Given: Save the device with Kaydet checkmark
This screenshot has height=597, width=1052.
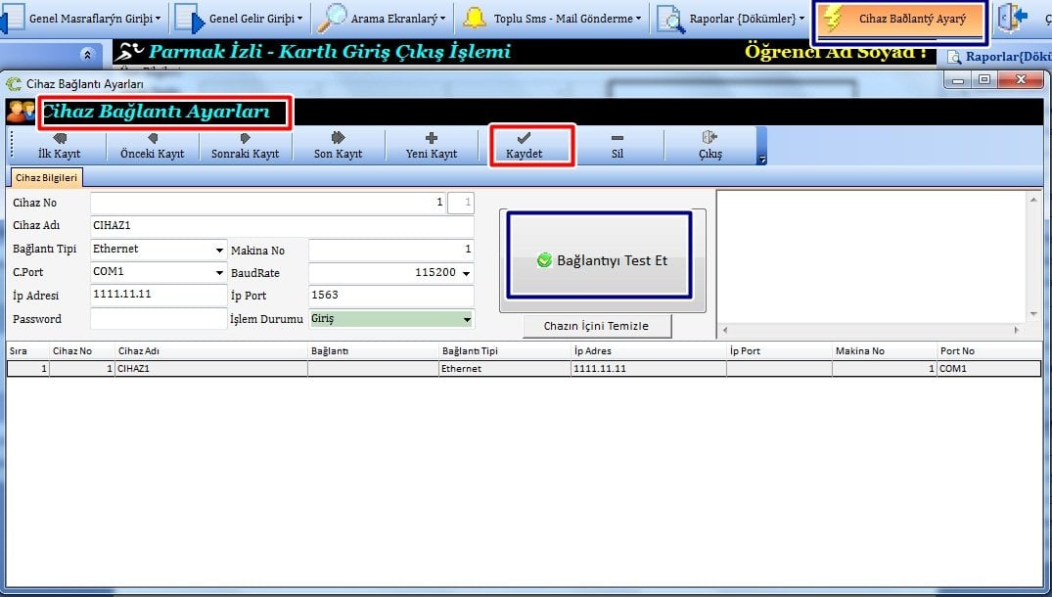Looking at the screenshot, I should 524,145.
